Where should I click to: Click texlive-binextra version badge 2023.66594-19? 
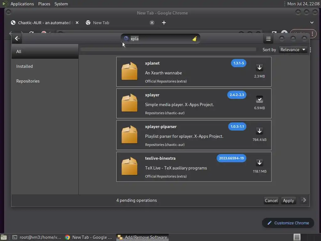[231, 158]
